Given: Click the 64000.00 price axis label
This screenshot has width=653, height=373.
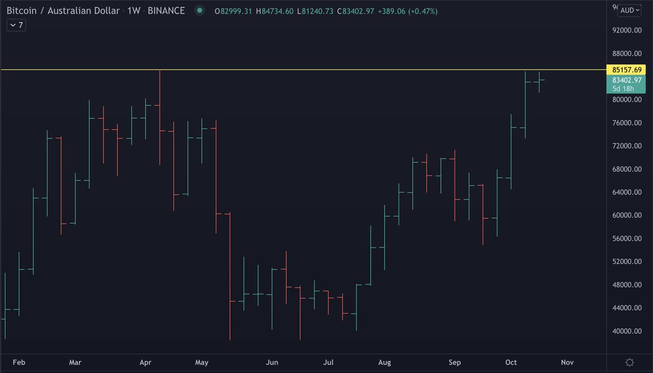Looking at the screenshot, I should 627,192.
